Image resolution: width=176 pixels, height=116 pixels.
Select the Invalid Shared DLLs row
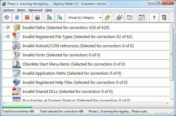point(67,91)
